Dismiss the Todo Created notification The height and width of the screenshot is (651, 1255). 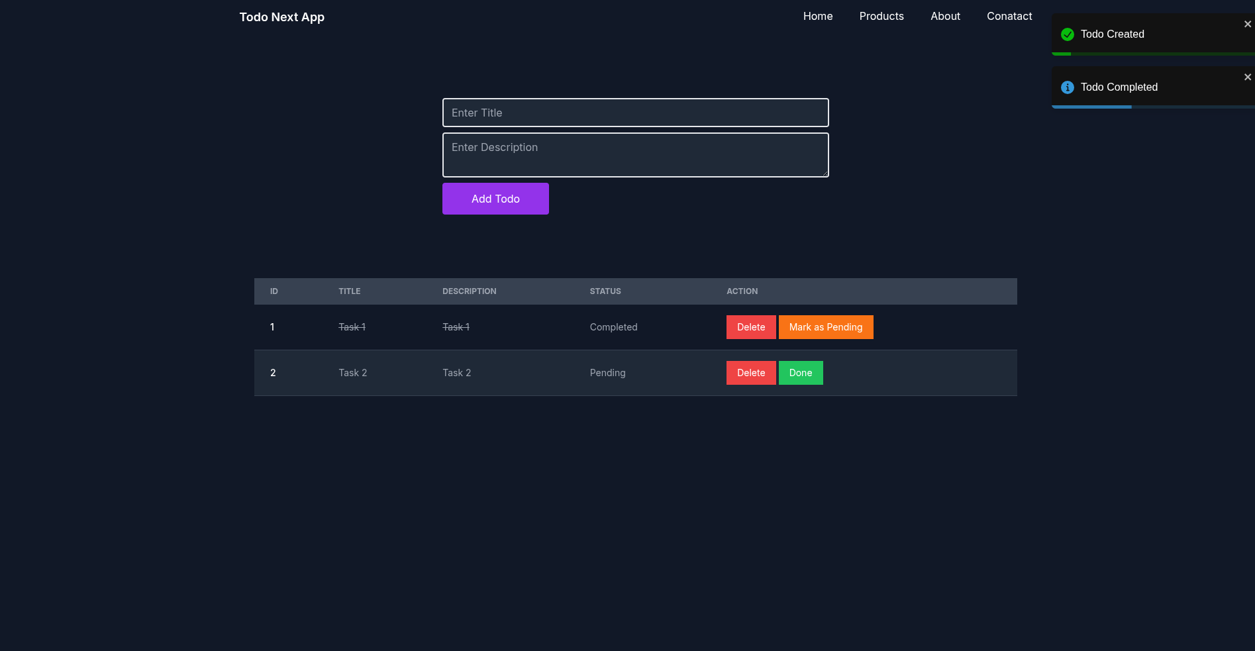click(1247, 25)
